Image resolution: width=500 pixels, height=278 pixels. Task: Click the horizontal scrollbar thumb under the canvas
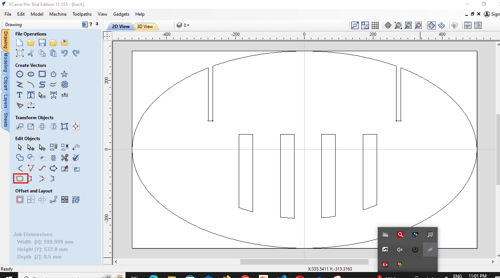point(304,262)
